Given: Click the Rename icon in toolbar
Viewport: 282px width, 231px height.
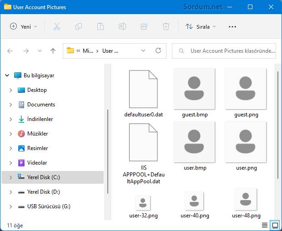Looking at the screenshot, I should (x=122, y=27).
